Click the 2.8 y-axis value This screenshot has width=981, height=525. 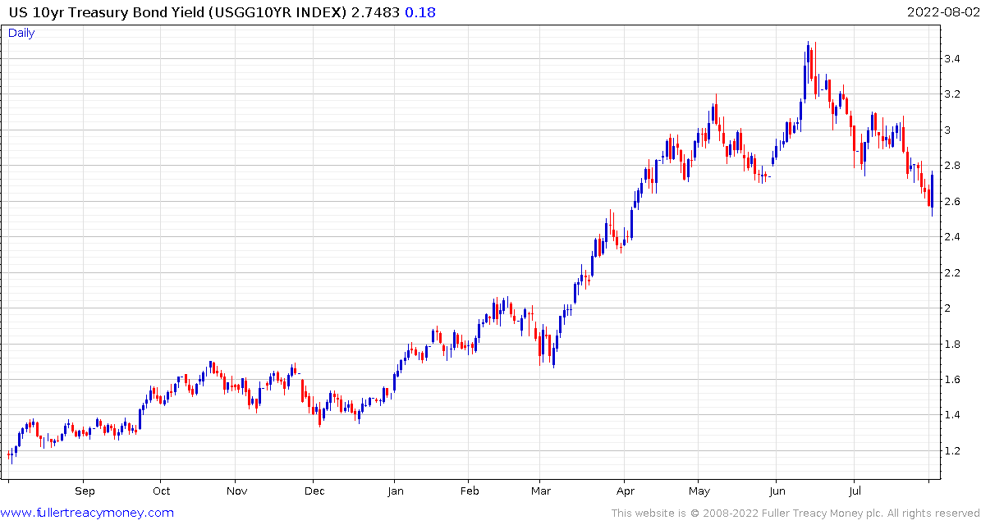coord(952,166)
